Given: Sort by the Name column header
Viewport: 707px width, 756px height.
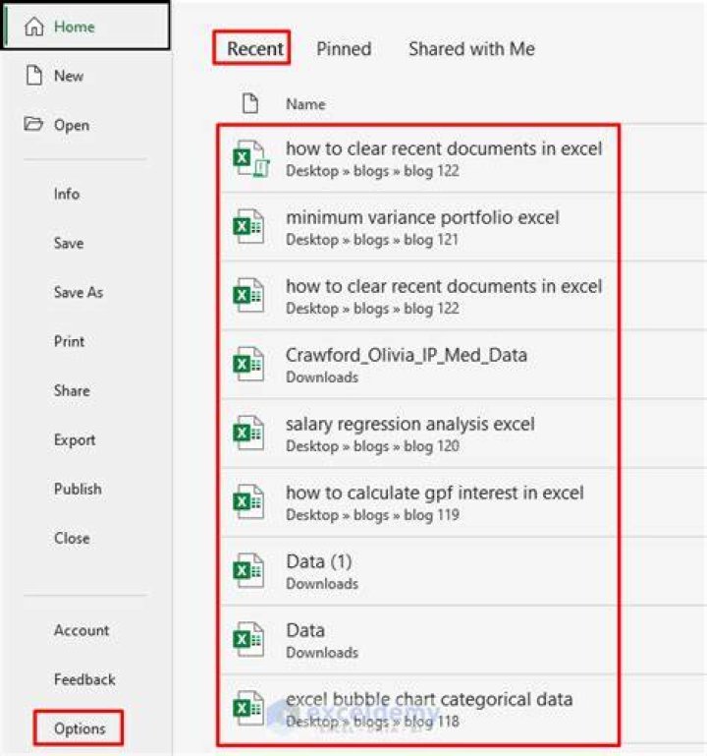Looking at the screenshot, I should click(305, 104).
